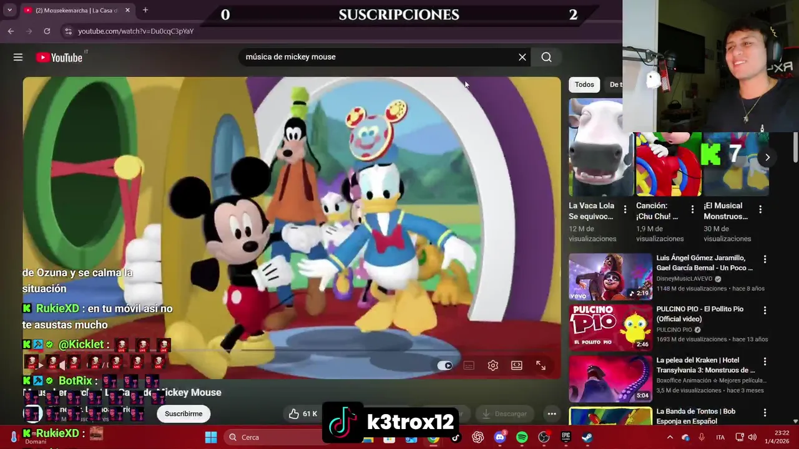Open PULCINO PIO - El Pollito Pio title

(x=700, y=314)
